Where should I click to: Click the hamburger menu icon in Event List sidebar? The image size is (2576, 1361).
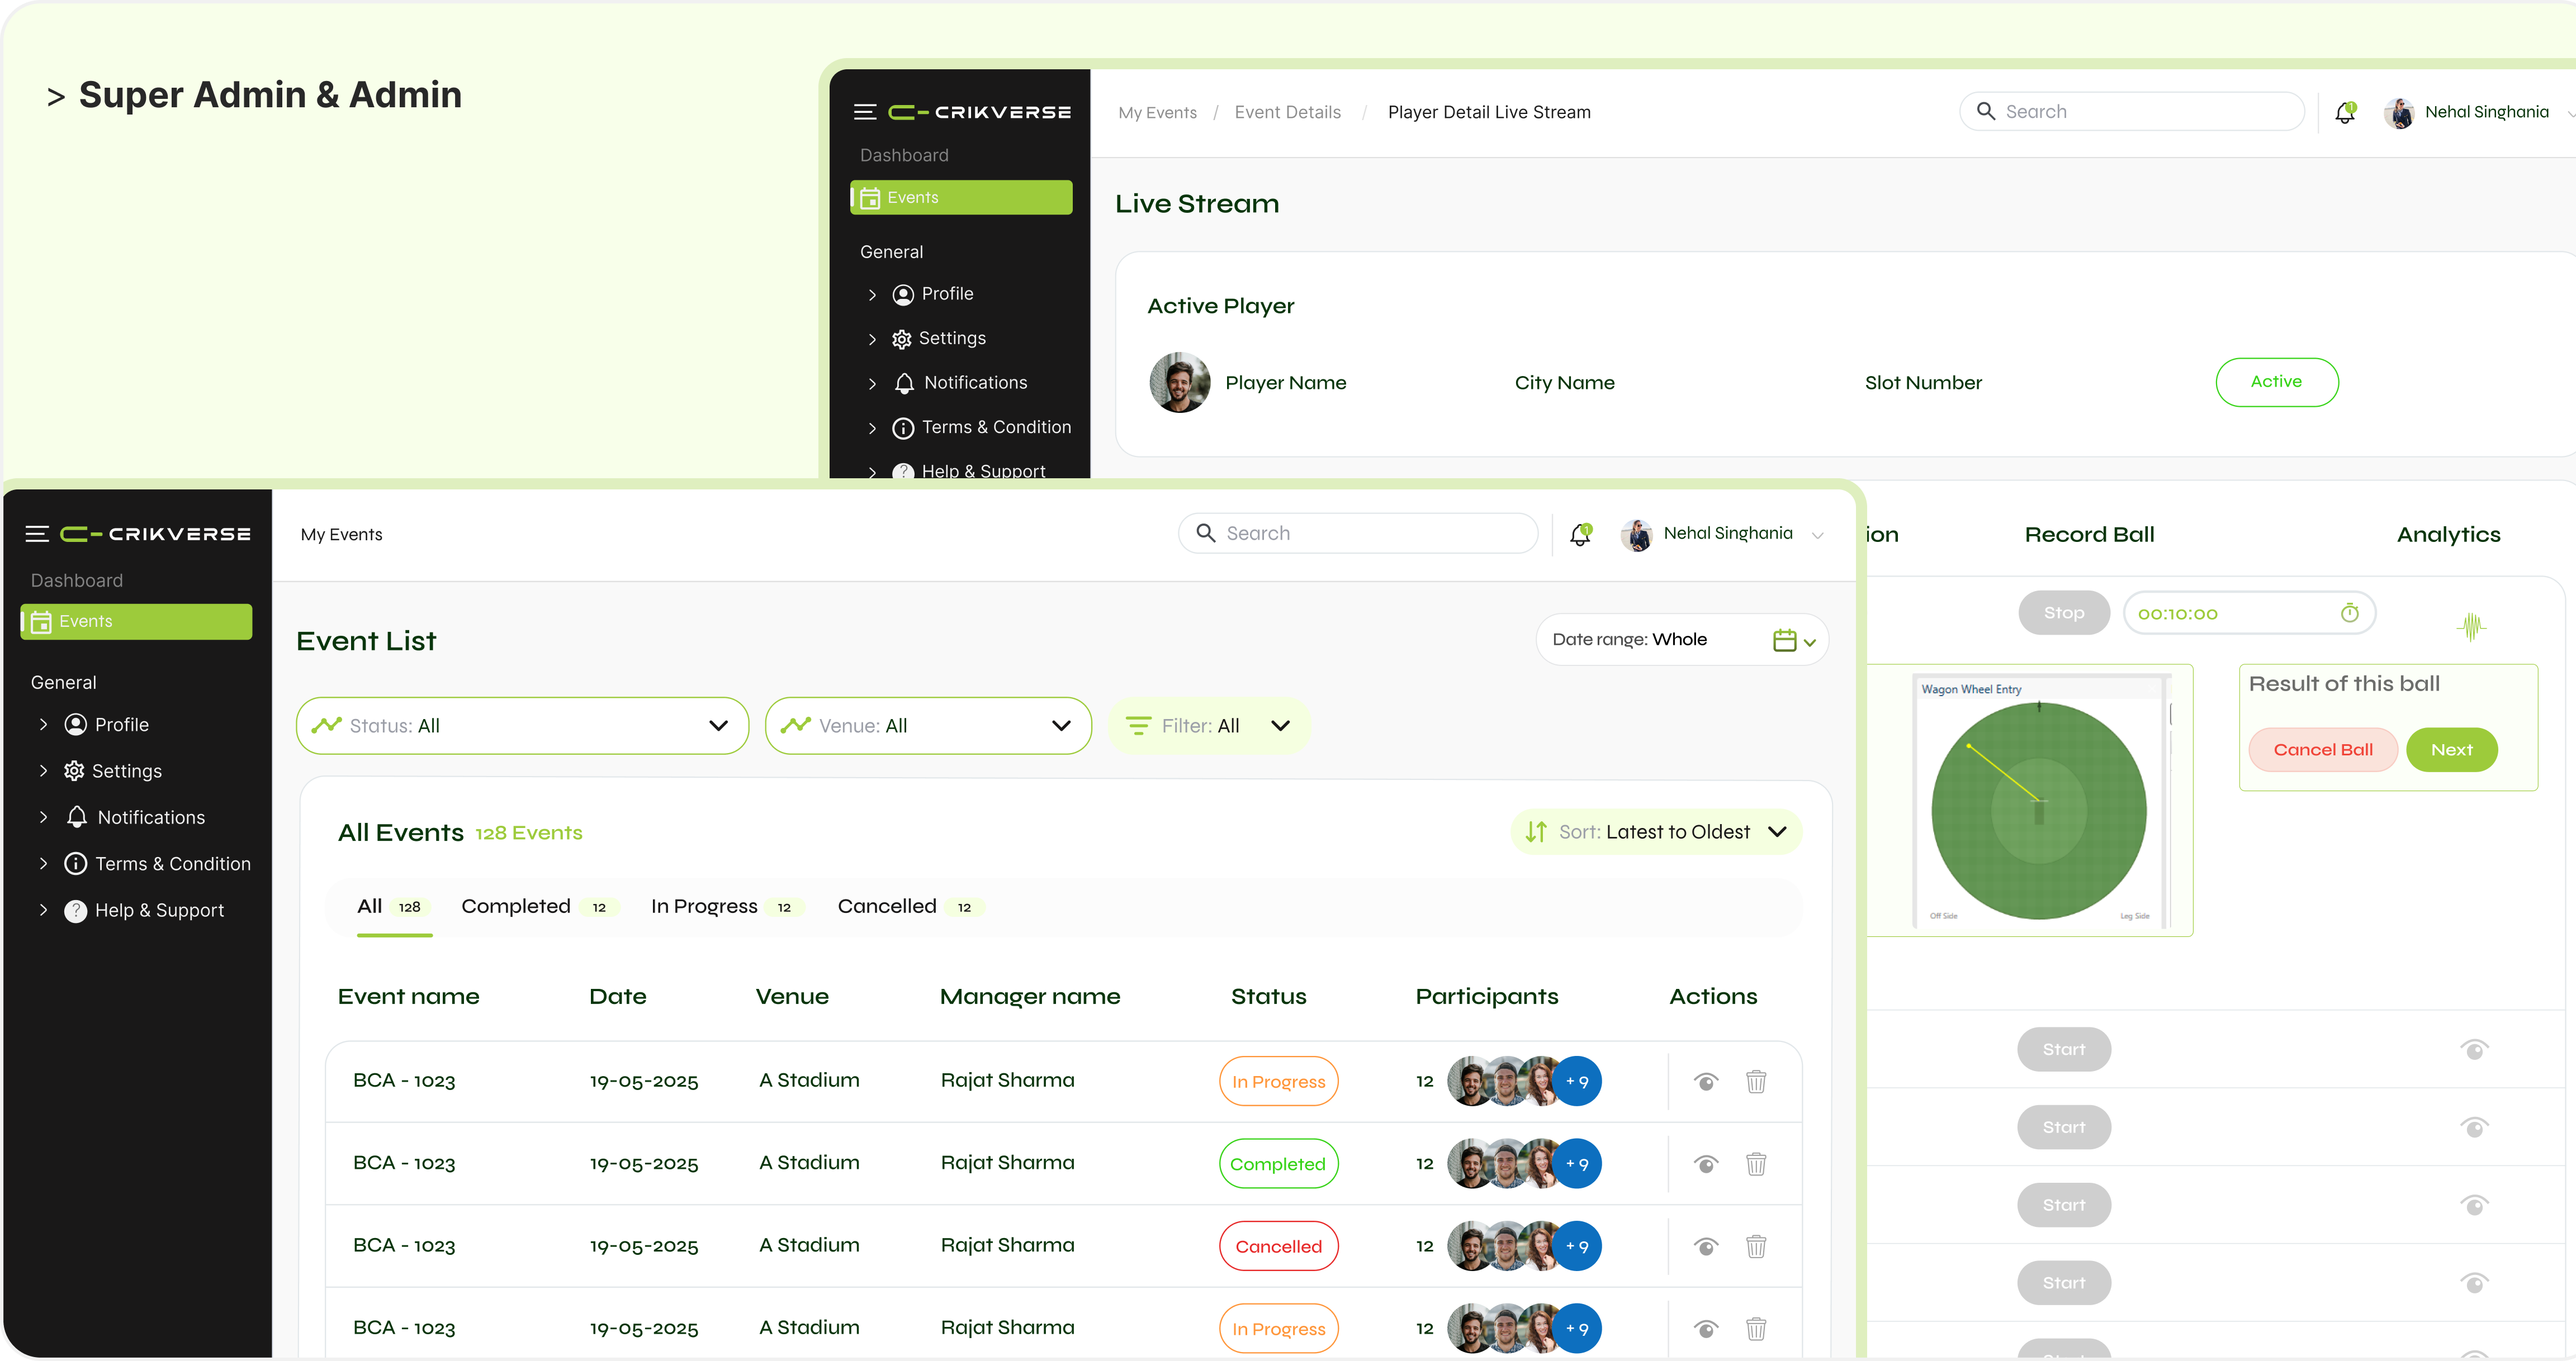coord(37,534)
